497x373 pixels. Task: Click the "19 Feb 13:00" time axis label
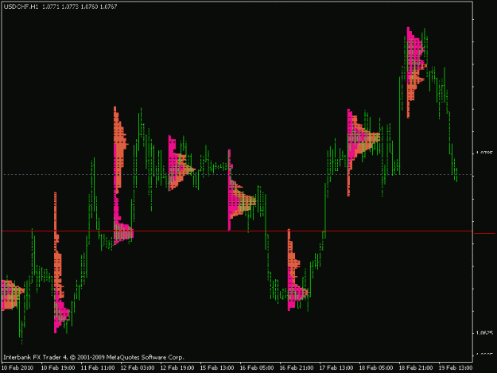(456, 367)
